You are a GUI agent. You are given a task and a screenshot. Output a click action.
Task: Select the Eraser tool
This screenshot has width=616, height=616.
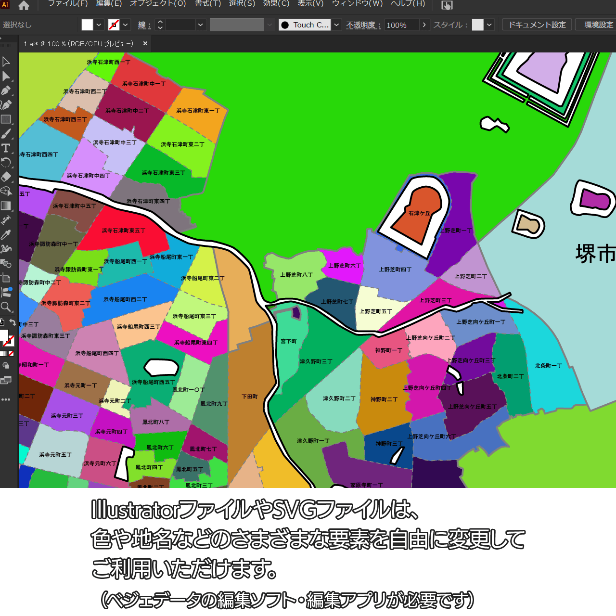6,177
